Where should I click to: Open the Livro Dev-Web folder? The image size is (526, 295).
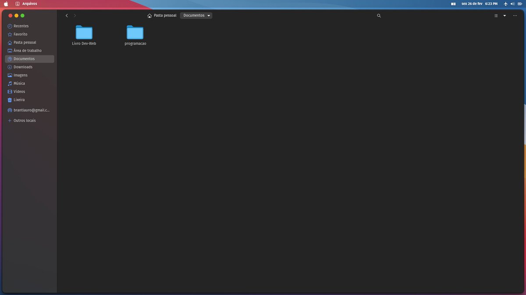(x=84, y=35)
